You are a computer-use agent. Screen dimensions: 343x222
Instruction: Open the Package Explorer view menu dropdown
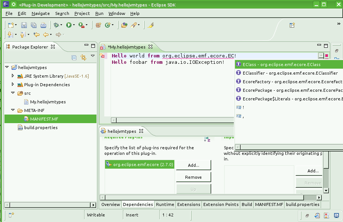(x=93, y=56)
